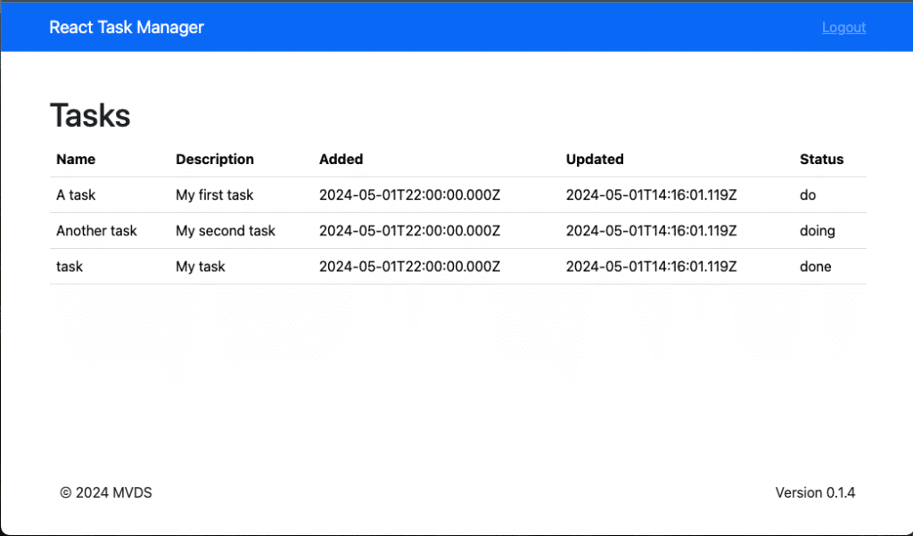
Task: Click the Logout link
Action: coord(843,28)
